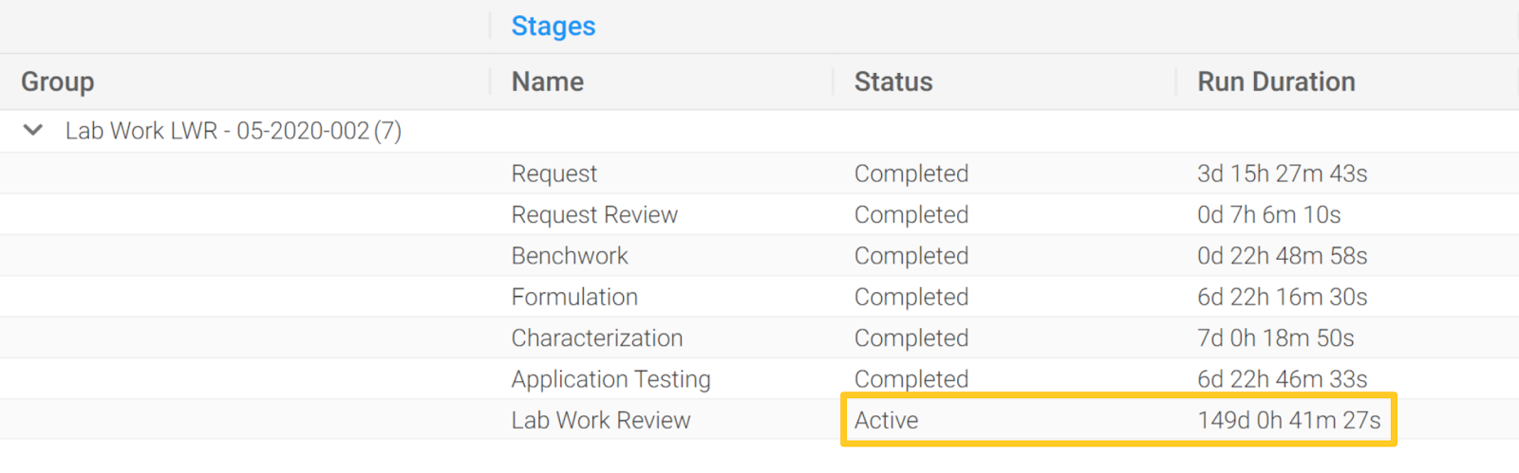Click the 149d 0h 41m 27s duration
This screenshot has height=473, width=1519.
click(x=1289, y=420)
